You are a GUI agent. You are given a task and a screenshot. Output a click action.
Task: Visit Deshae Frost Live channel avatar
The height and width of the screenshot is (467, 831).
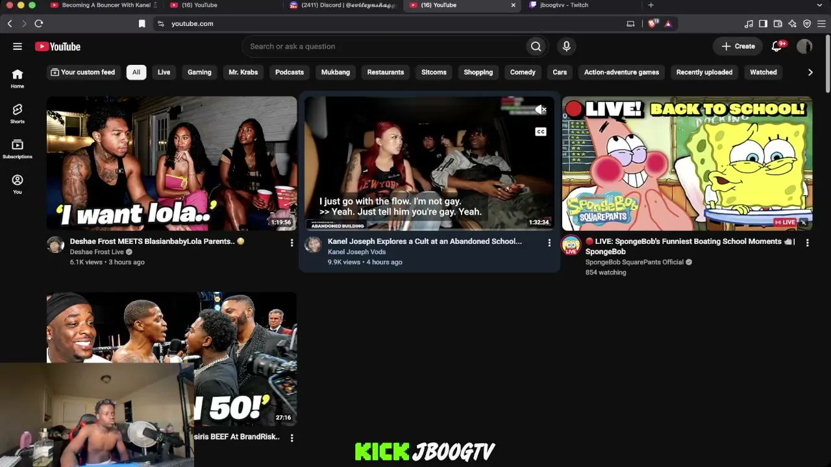(56, 245)
